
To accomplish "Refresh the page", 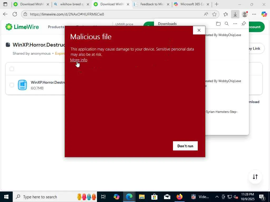I will (15, 14).
